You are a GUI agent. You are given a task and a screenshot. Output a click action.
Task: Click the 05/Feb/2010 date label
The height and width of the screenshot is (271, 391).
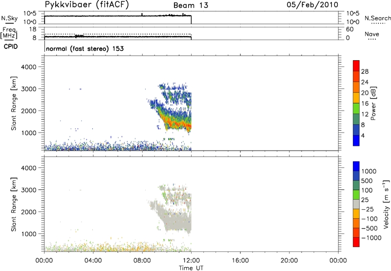(312, 5)
